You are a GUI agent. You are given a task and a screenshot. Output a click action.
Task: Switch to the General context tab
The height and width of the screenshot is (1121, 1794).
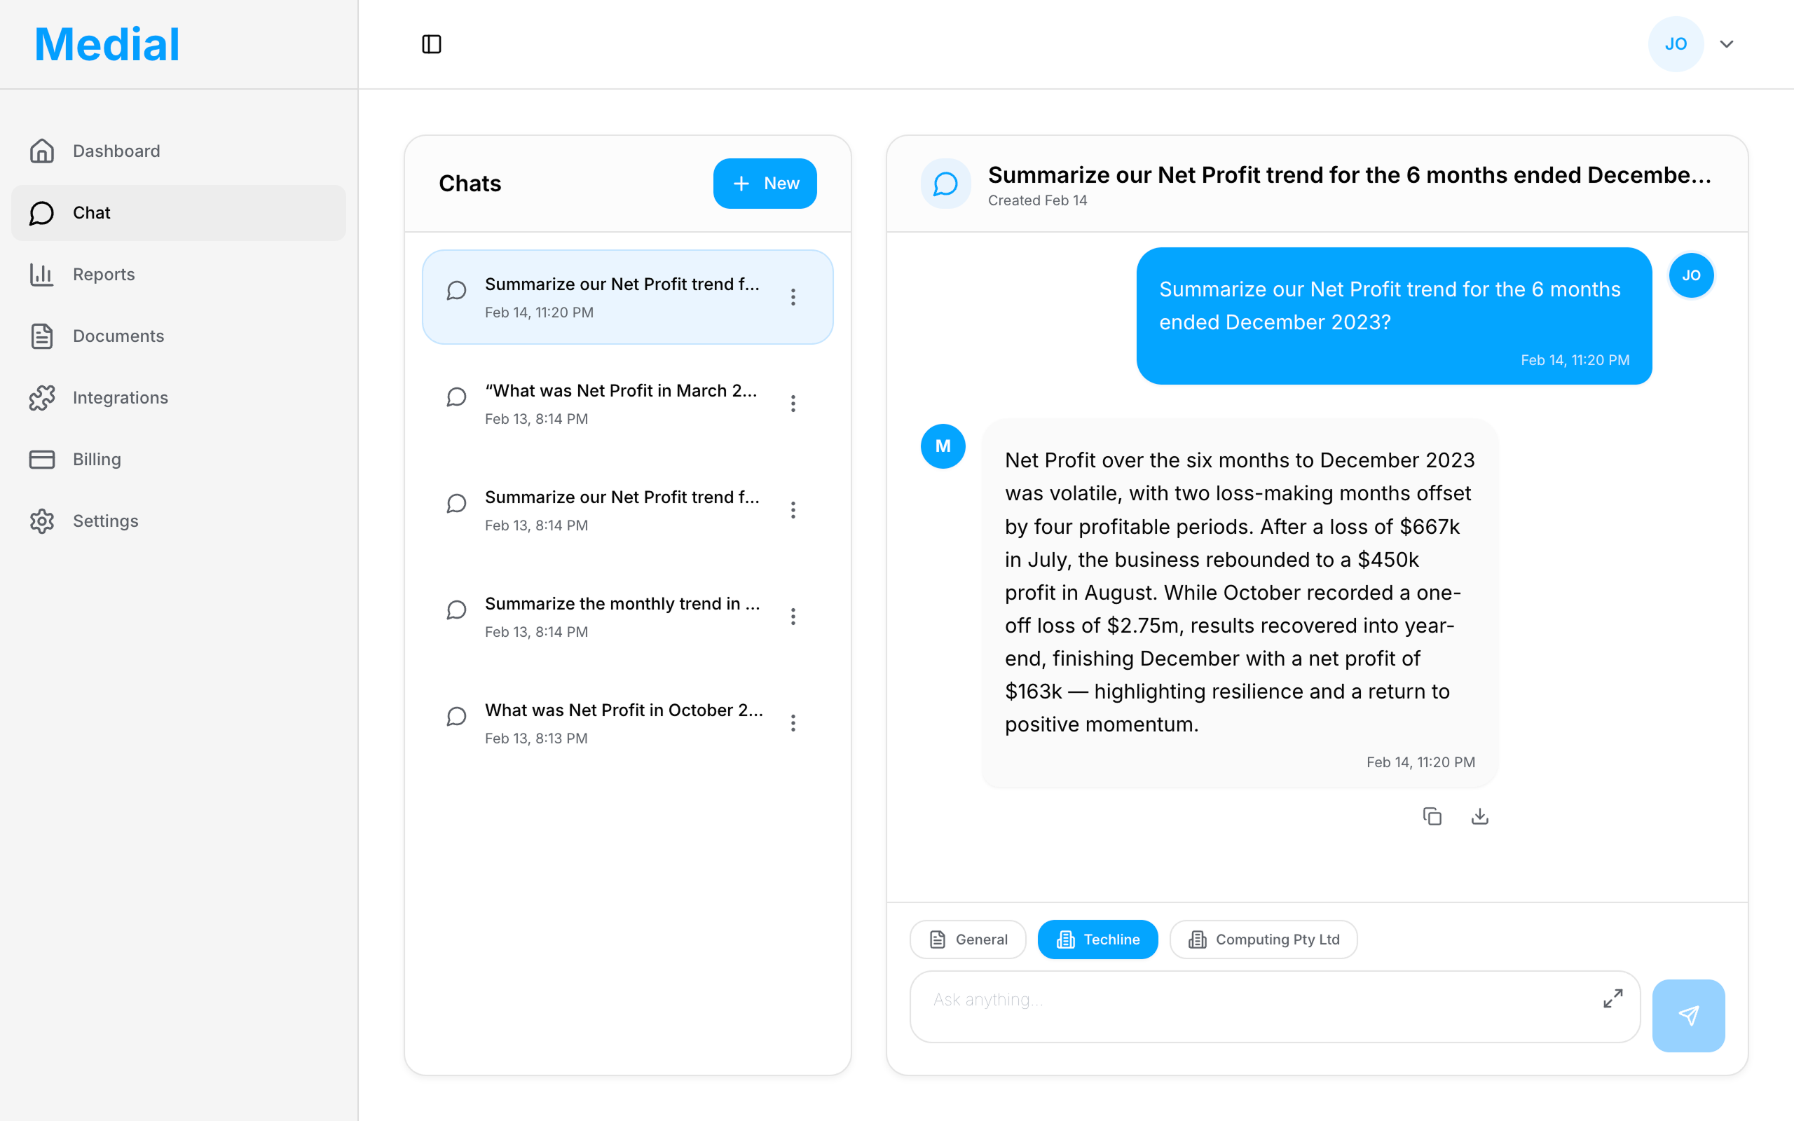click(967, 940)
